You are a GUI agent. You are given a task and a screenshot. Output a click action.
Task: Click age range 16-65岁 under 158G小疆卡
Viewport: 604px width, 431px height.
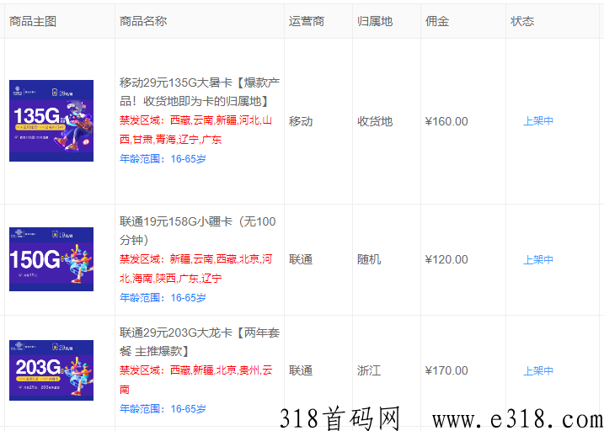163,297
